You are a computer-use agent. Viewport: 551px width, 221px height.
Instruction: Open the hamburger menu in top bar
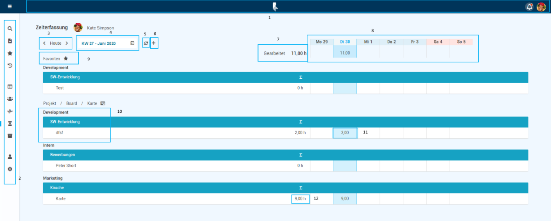(x=9, y=6)
